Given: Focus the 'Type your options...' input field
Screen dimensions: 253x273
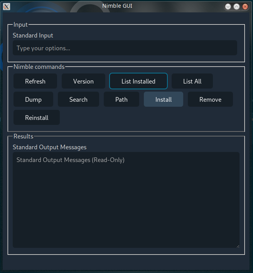Looking at the screenshot, I should pos(125,48).
